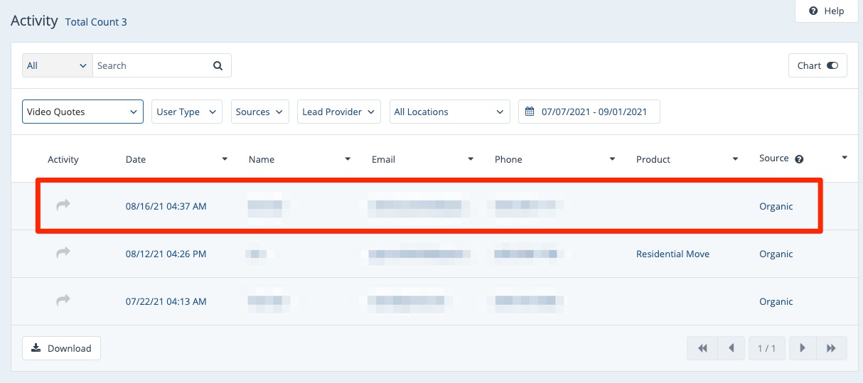Click the Download button
This screenshot has width=863, height=383.
pos(62,348)
